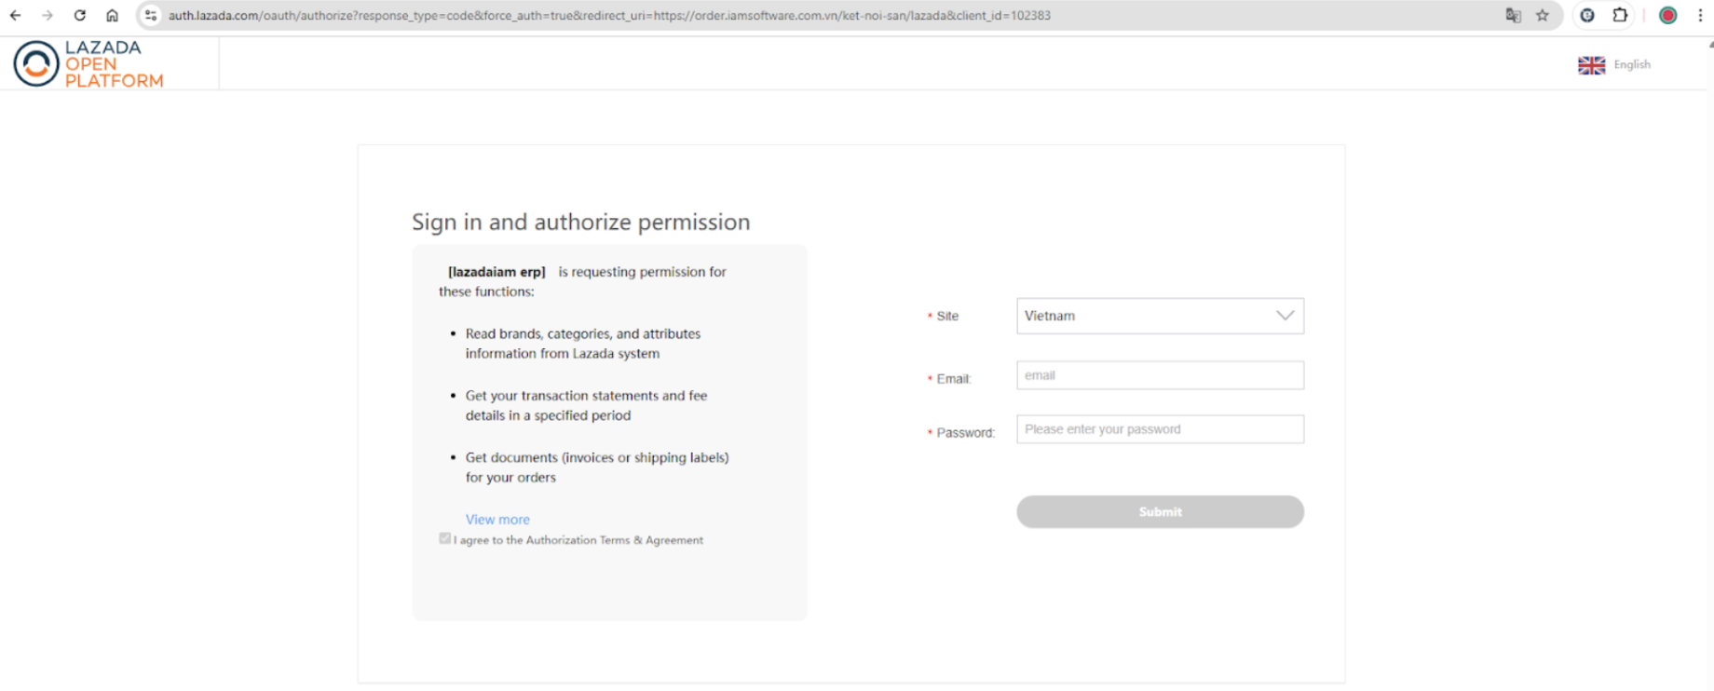This screenshot has height=691, width=1714.
Task: Click the translate page icon
Action: (1513, 16)
